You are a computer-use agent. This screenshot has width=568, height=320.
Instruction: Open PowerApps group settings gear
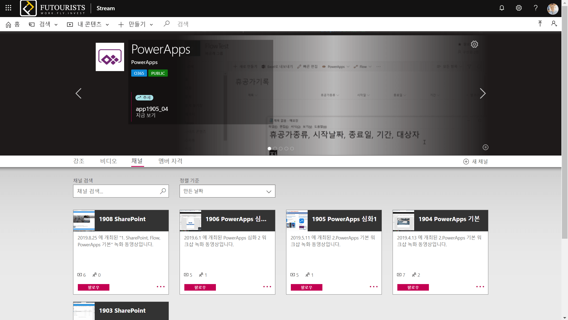(474, 44)
